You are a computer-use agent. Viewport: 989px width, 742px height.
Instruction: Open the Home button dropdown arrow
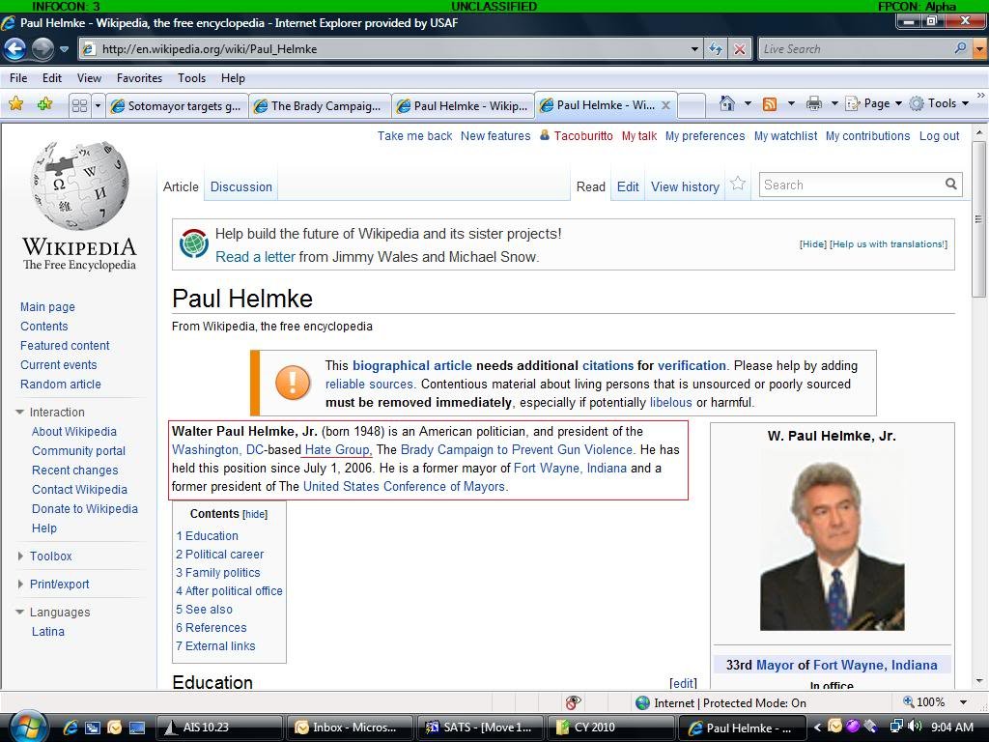pos(748,103)
